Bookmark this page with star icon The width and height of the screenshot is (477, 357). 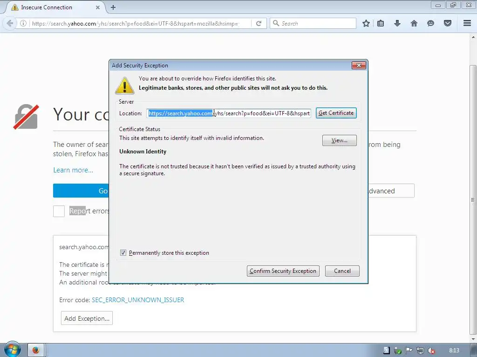click(x=366, y=23)
